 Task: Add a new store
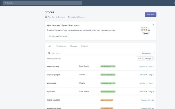[151, 14]
